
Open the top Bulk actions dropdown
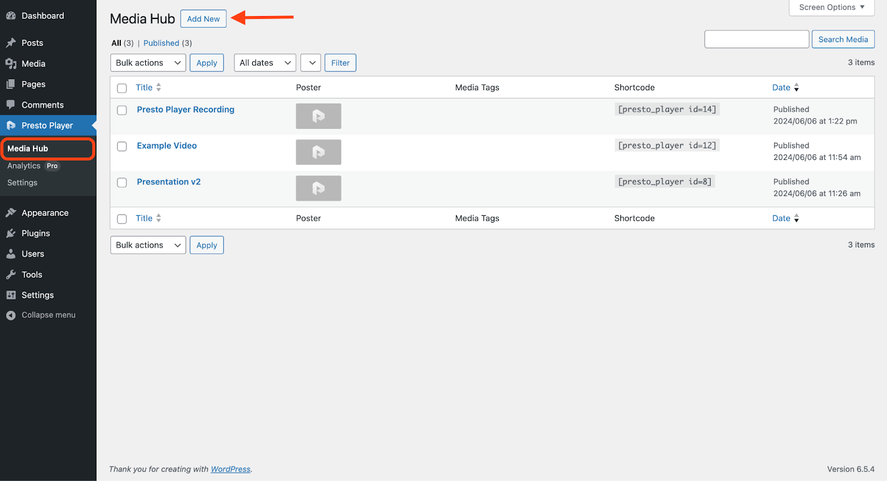tap(148, 63)
